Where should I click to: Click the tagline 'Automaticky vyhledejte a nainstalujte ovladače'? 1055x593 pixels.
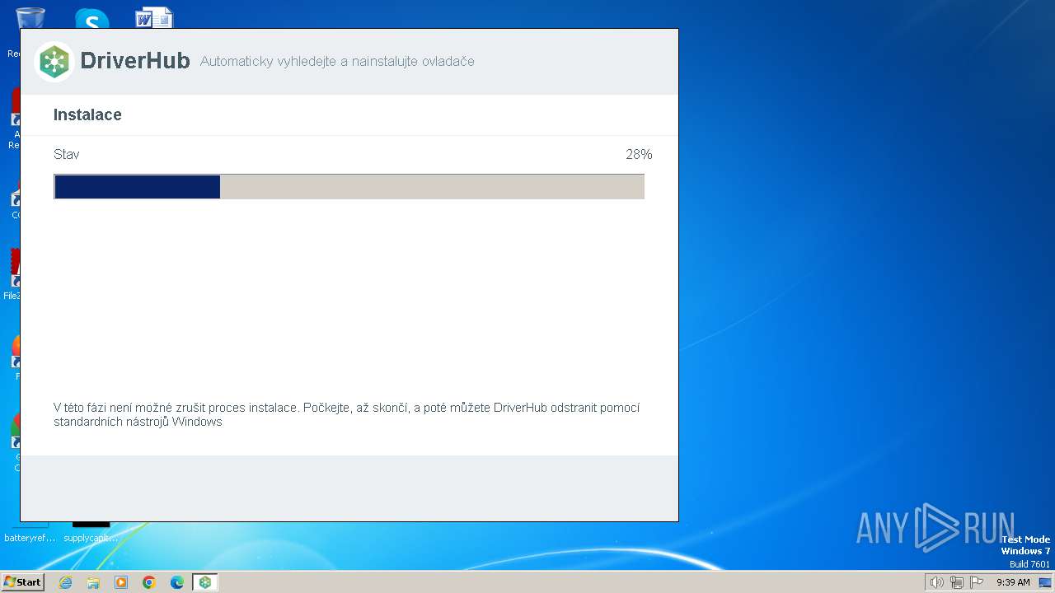pos(337,62)
